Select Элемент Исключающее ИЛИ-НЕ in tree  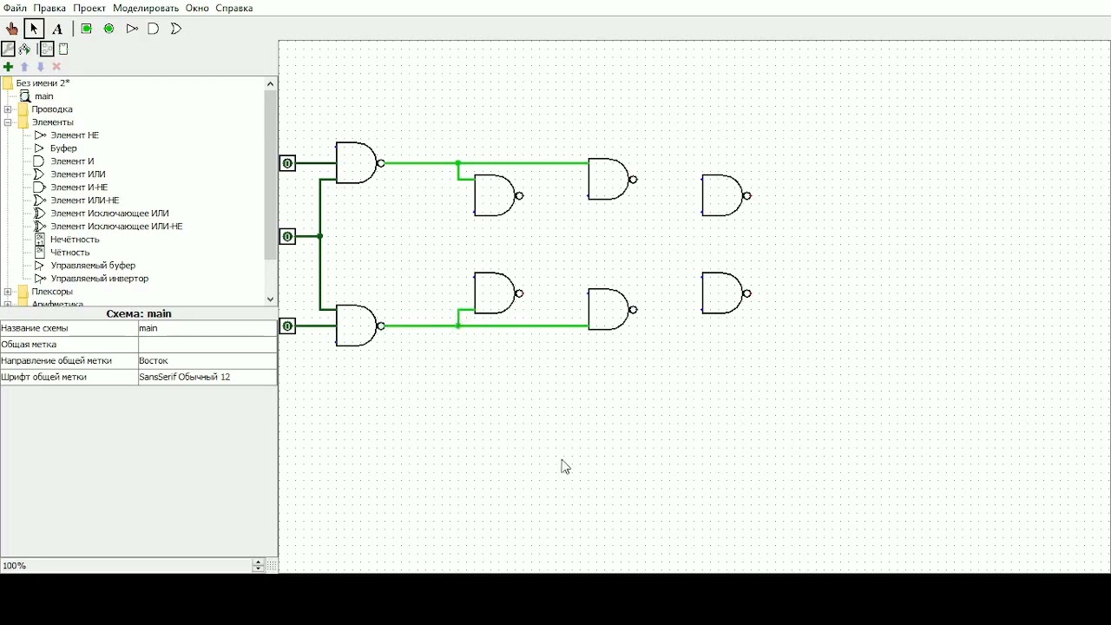(x=116, y=227)
